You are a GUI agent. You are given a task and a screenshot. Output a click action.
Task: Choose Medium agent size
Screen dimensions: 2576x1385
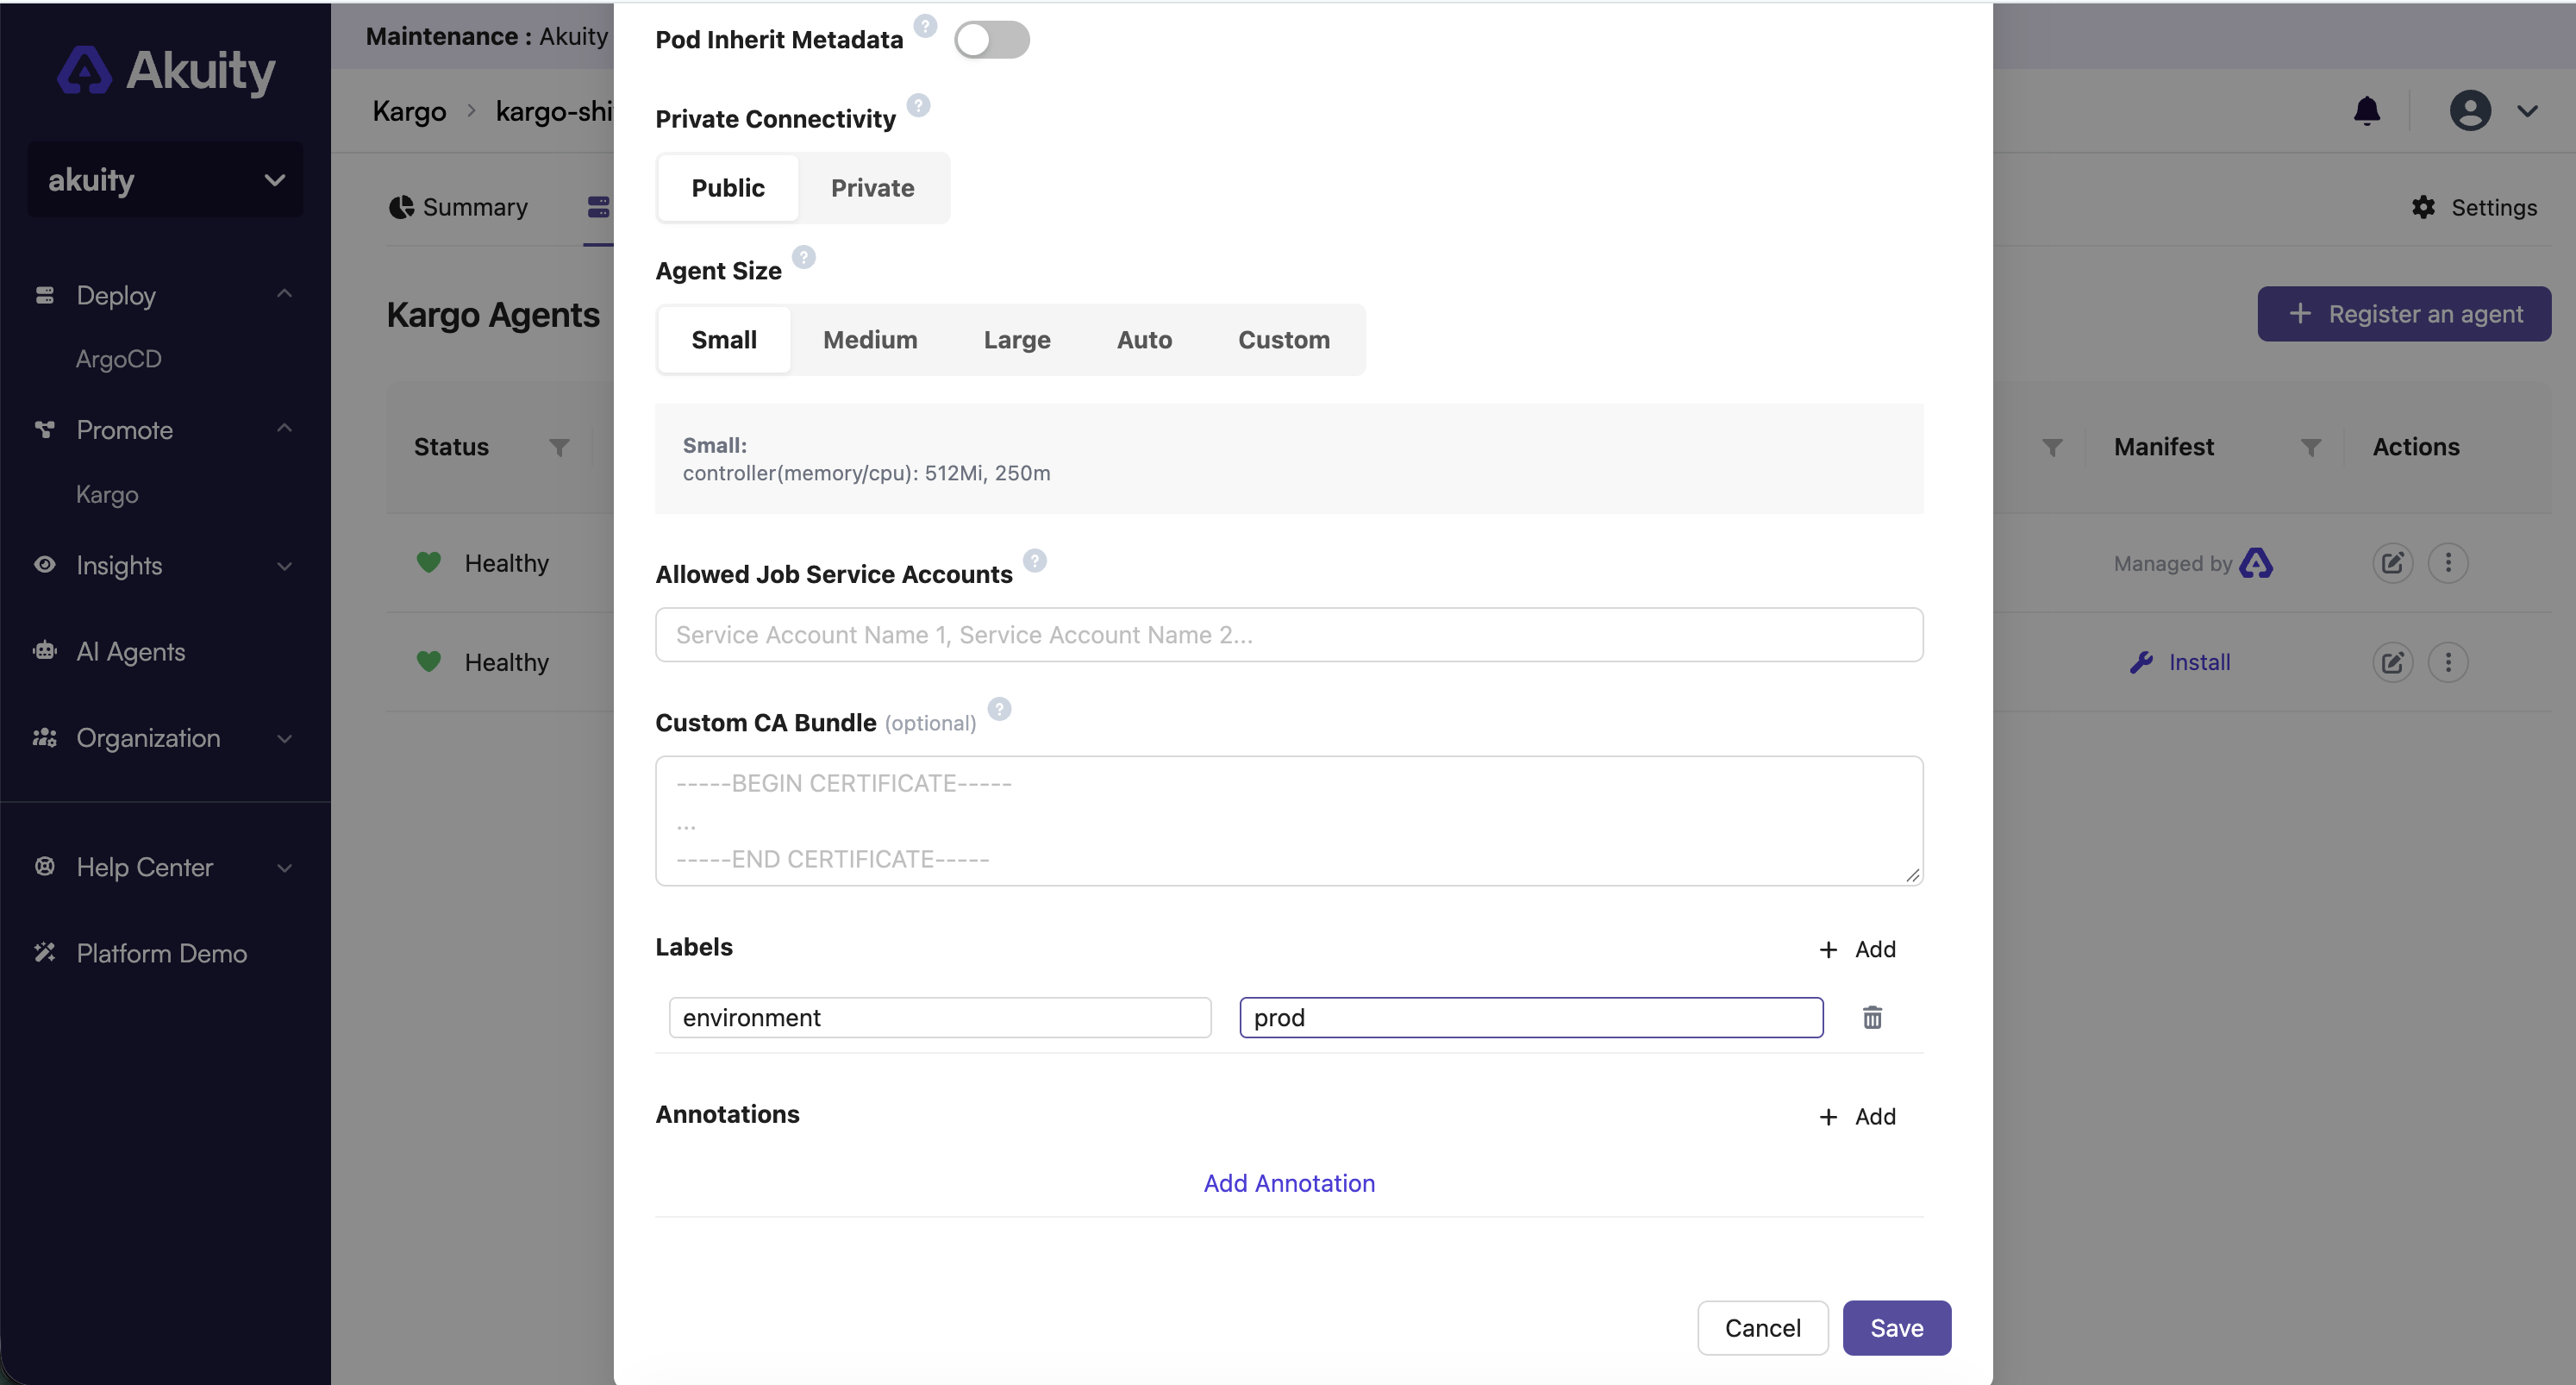pos(870,340)
